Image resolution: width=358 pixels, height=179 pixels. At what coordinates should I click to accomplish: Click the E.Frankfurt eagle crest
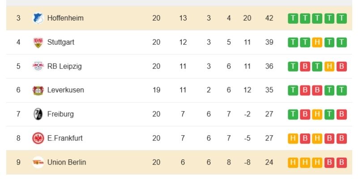[38, 138]
